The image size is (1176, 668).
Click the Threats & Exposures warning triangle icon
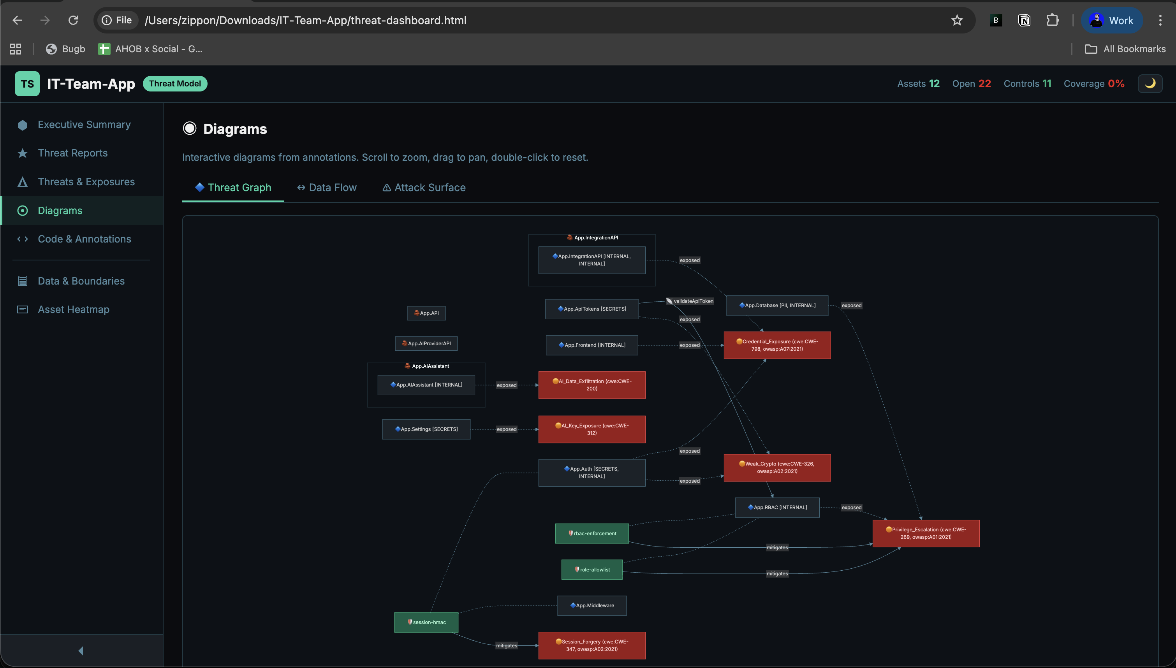pyautogui.click(x=23, y=182)
